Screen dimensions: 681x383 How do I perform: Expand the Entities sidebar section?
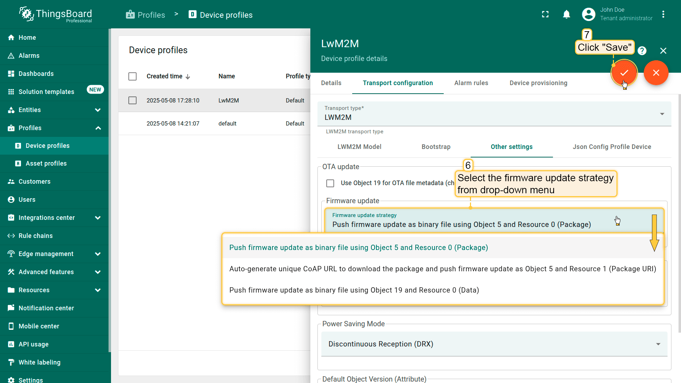(x=54, y=110)
